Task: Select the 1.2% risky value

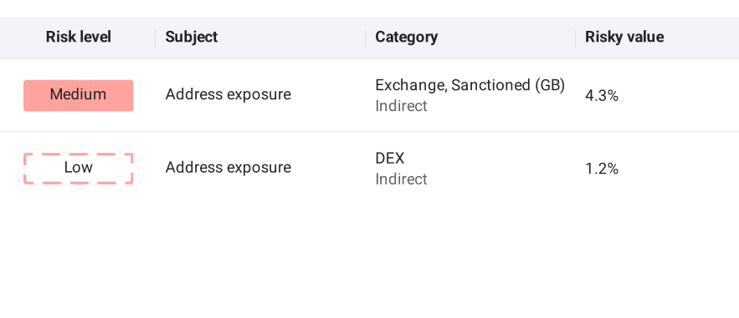Action: 602,169
